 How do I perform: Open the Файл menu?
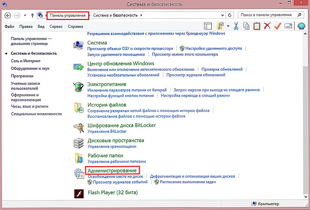(9, 26)
